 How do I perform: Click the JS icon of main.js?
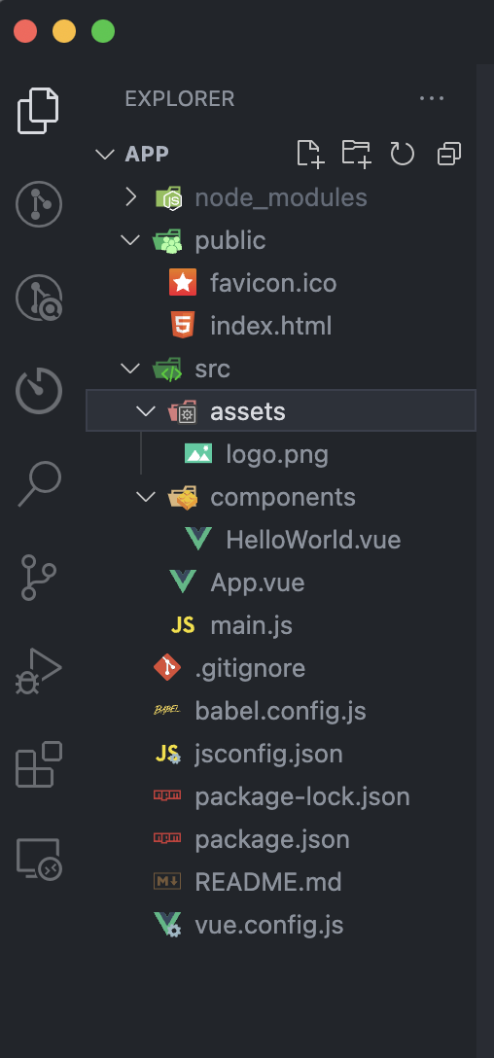(183, 625)
